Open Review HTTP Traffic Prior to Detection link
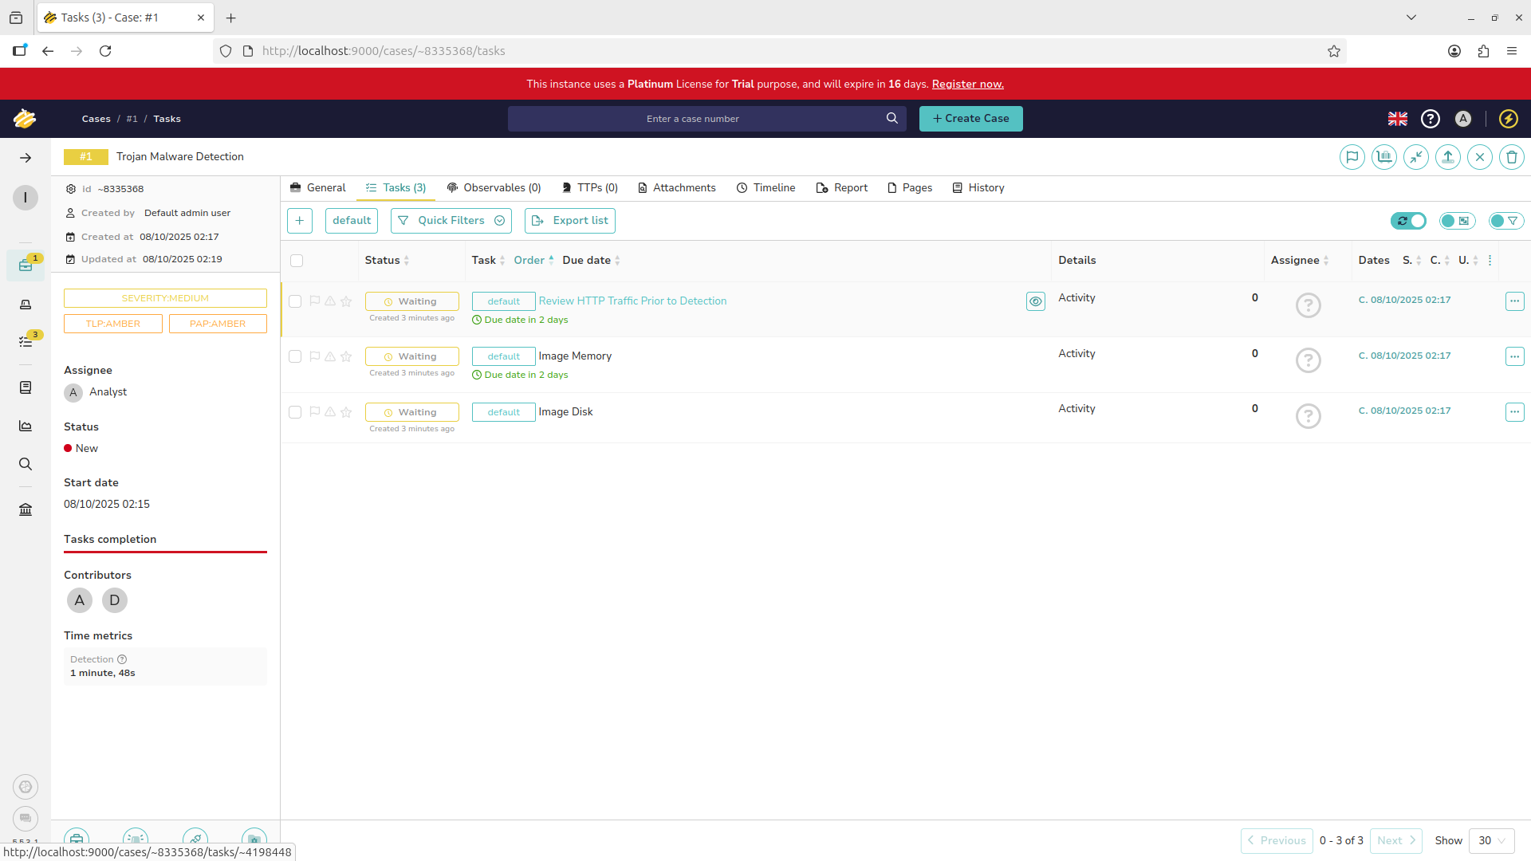Viewport: 1531px width, 861px height. [x=632, y=301]
